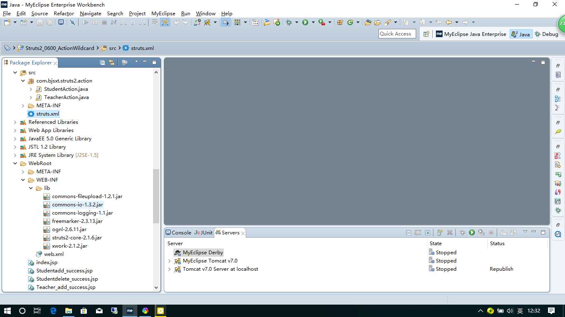Toggle Link with Editor in Package Explorer
565x317 pixels.
[x=112, y=63]
